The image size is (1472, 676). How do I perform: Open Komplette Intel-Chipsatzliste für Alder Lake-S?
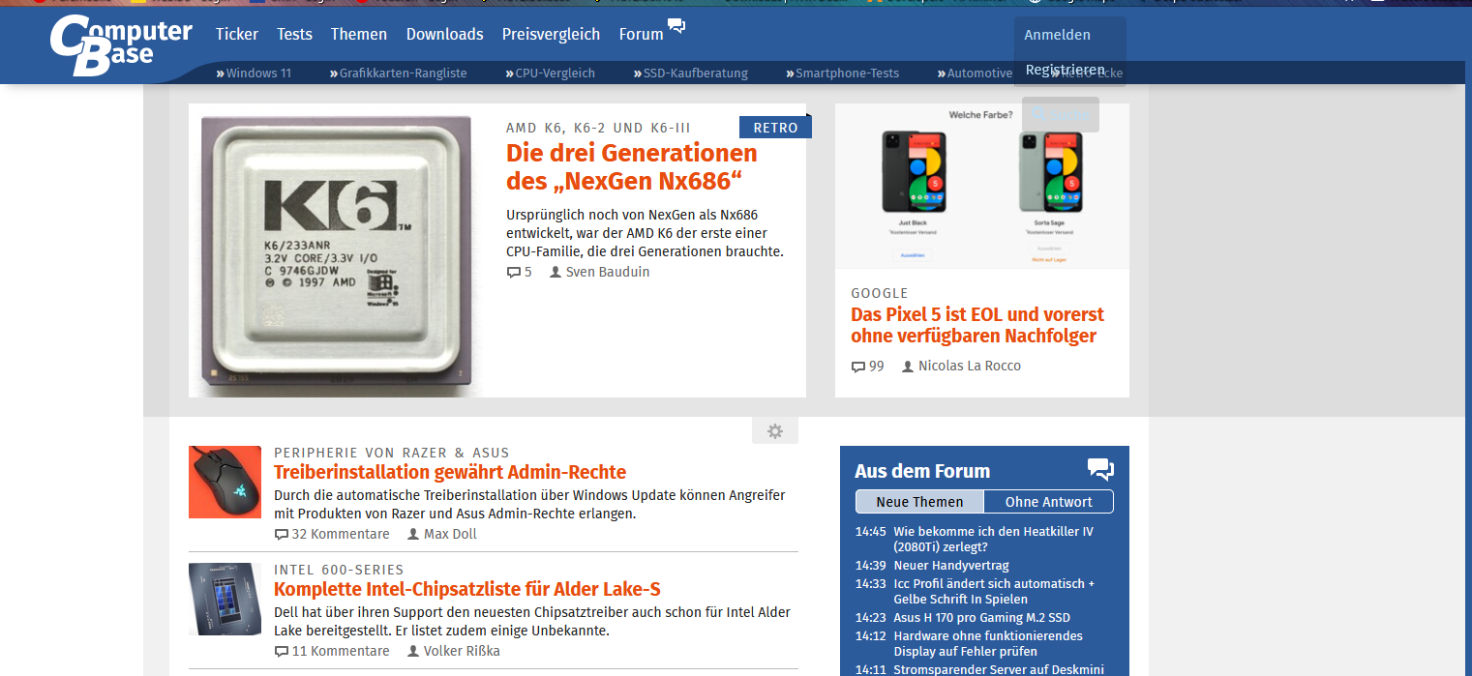click(467, 589)
